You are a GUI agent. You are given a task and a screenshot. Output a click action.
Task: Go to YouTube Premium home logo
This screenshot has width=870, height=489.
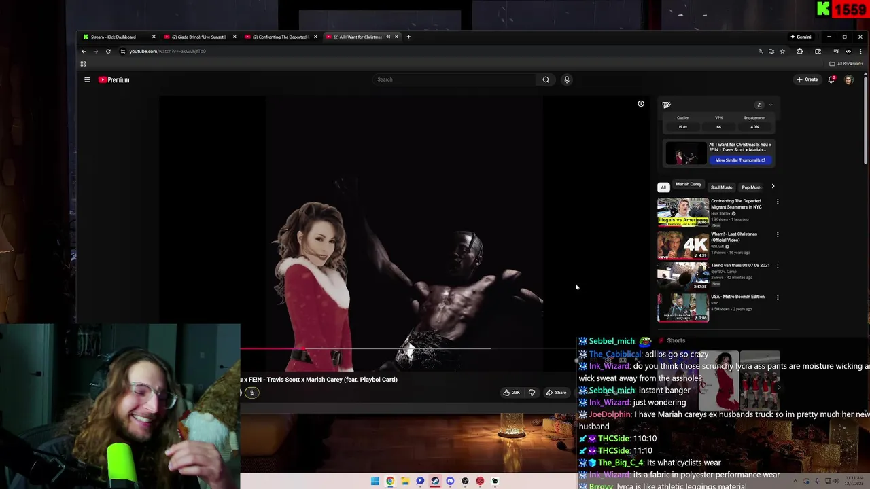click(x=114, y=79)
